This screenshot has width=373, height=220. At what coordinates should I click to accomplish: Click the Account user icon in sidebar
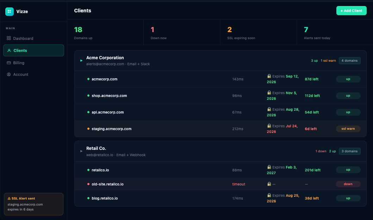click(x=9, y=74)
